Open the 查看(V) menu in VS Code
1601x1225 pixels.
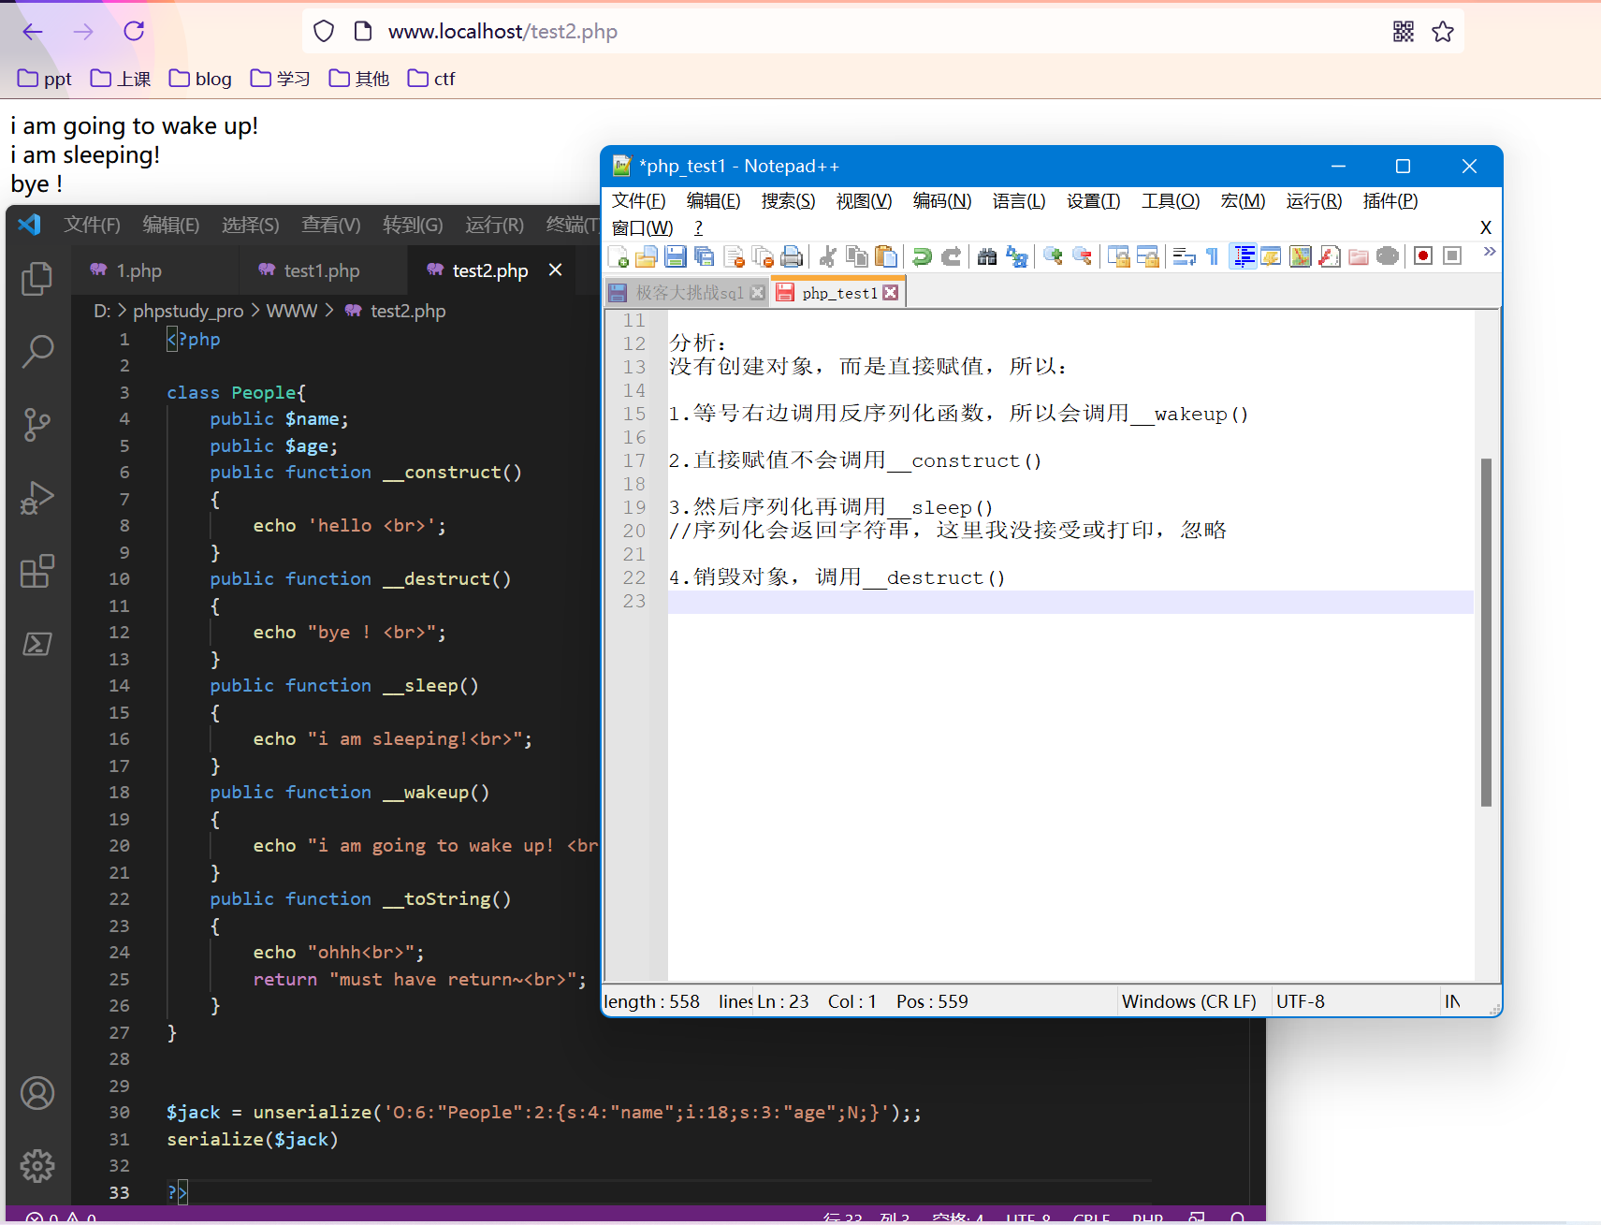[x=331, y=225]
